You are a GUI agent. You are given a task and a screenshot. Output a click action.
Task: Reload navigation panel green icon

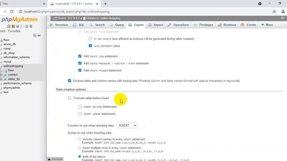click(31, 26)
